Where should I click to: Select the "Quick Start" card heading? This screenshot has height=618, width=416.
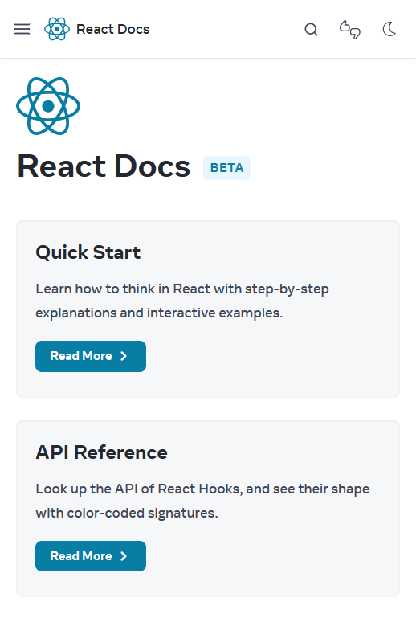point(88,252)
